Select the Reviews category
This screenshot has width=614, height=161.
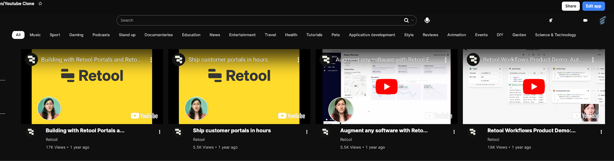coord(430,35)
